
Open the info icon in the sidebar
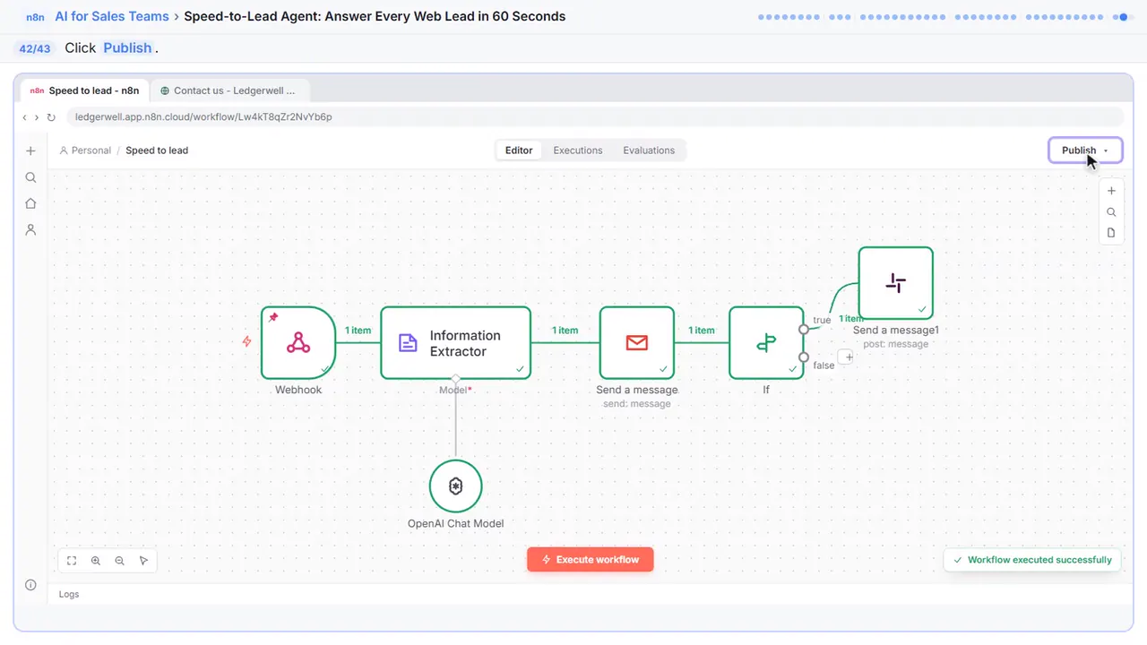[30, 585]
